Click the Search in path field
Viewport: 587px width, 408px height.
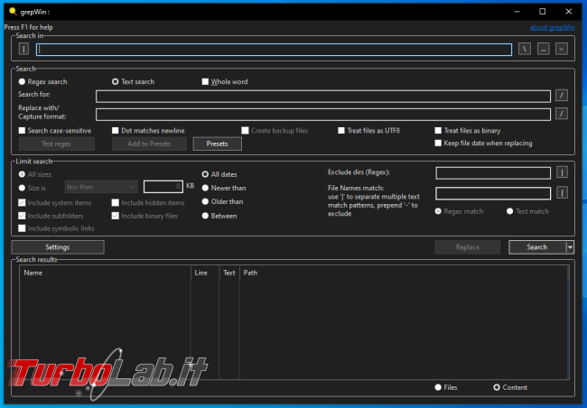click(x=274, y=50)
